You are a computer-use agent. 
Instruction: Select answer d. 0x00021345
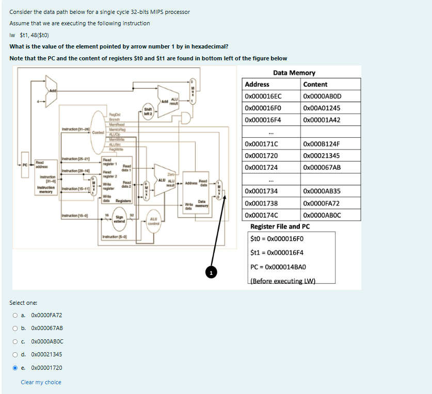click(15, 354)
